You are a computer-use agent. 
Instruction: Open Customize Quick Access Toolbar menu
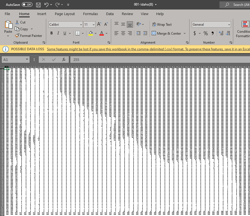point(68,5)
